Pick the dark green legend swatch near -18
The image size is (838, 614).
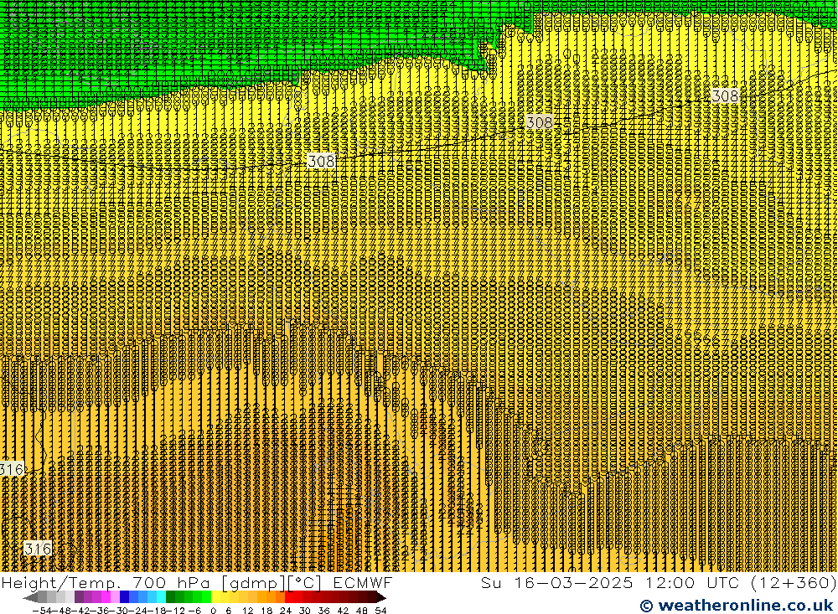tap(170, 597)
